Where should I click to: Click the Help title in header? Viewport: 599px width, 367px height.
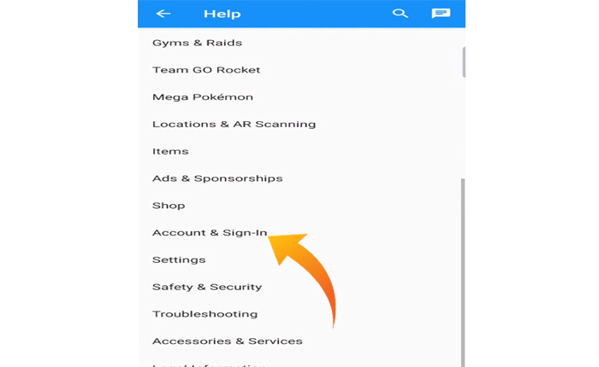tap(222, 14)
